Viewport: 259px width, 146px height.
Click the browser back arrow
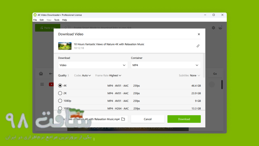(51, 74)
